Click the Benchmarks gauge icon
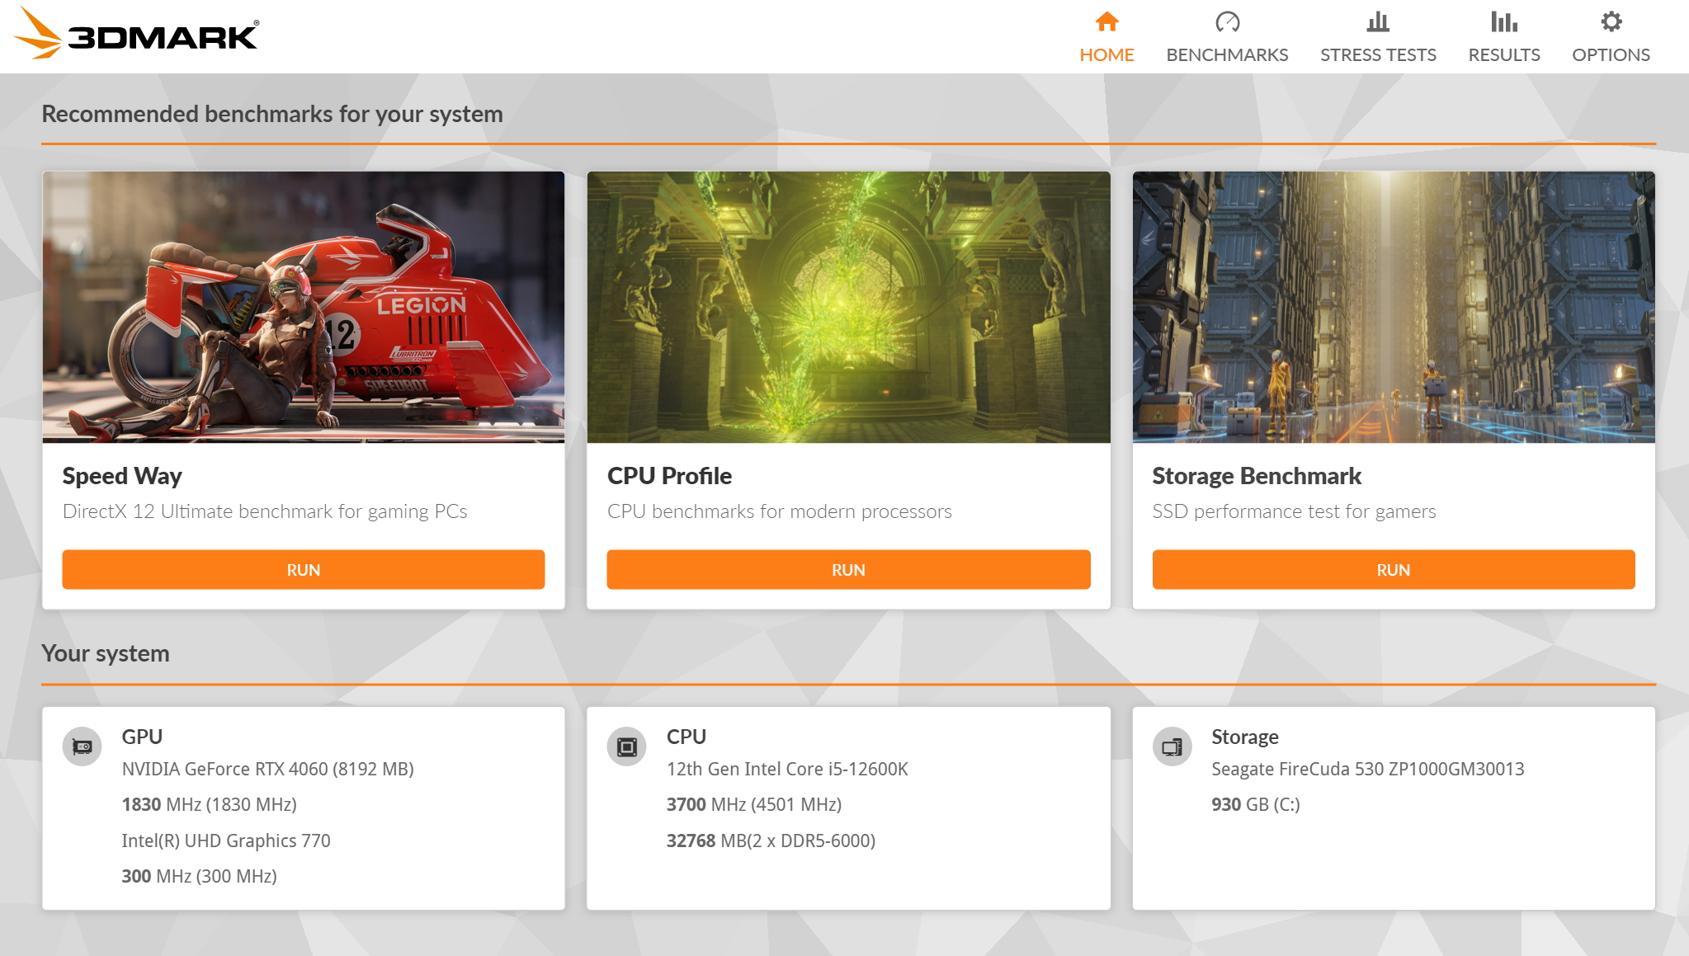This screenshot has height=956, width=1689. click(1227, 21)
